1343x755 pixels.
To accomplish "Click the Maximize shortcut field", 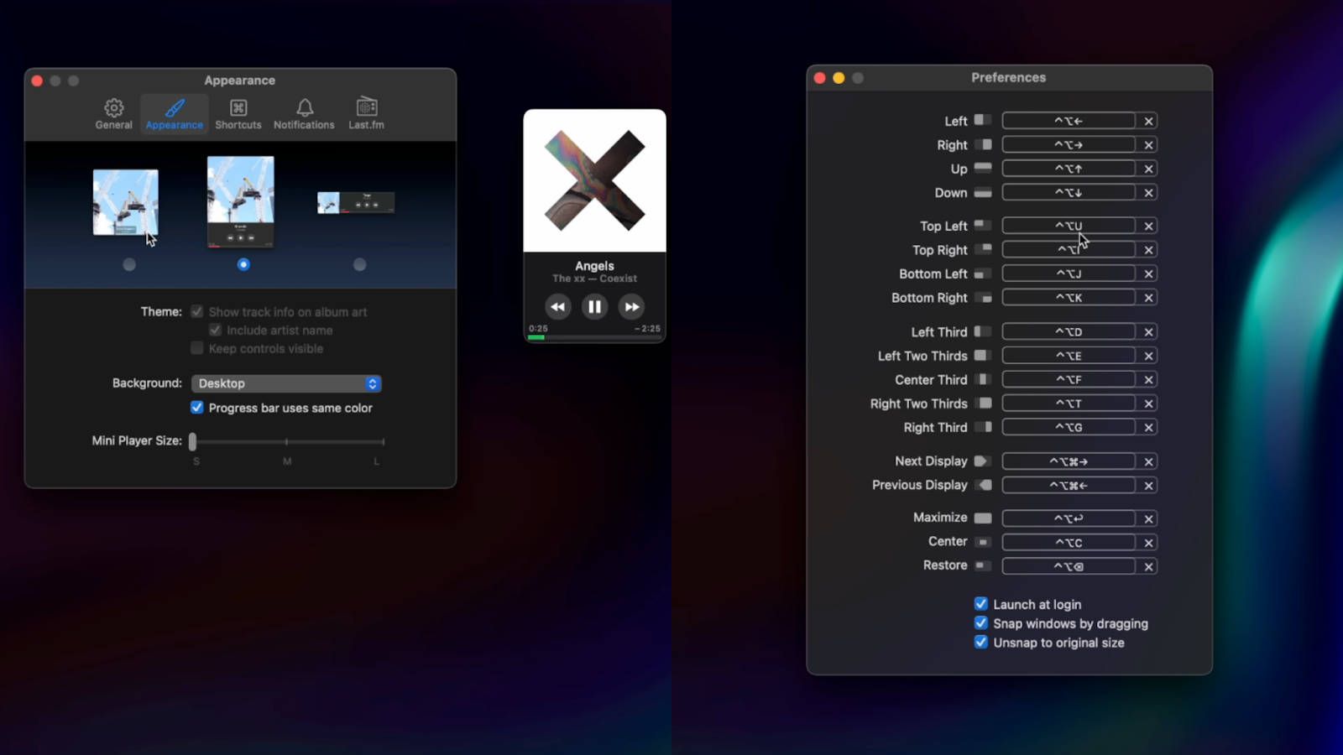I will pyautogui.click(x=1069, y=518).
